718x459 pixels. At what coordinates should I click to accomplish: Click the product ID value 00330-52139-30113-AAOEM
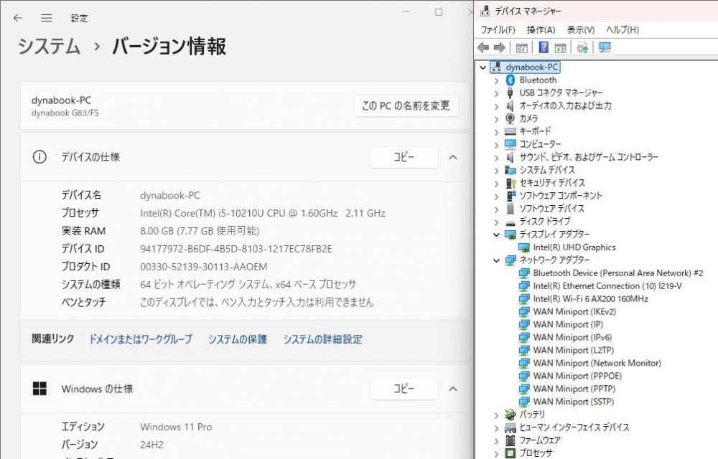pos(204,267)
